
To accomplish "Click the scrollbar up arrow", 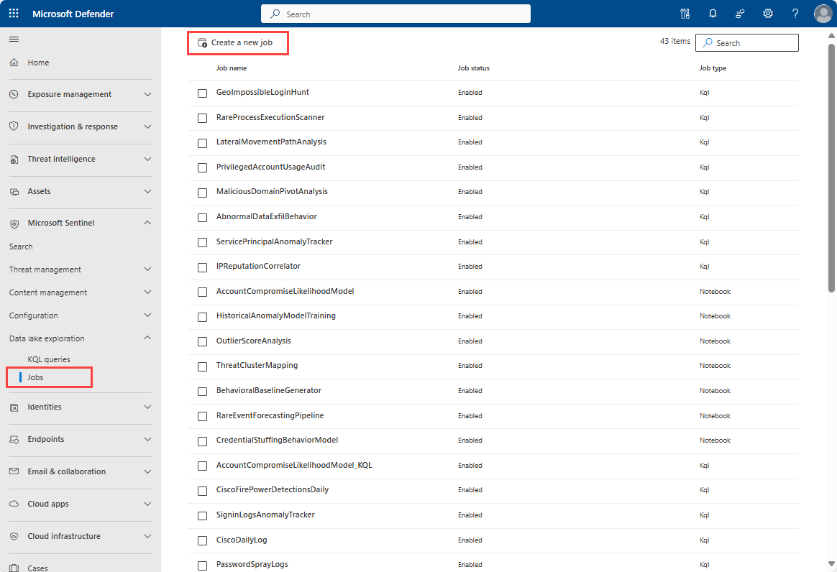I will click(831, 36).
